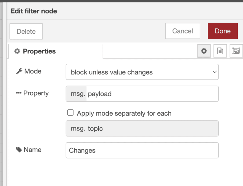Click the ellipsis icon beside Property

pyautogui.click(x=19, y=93)
